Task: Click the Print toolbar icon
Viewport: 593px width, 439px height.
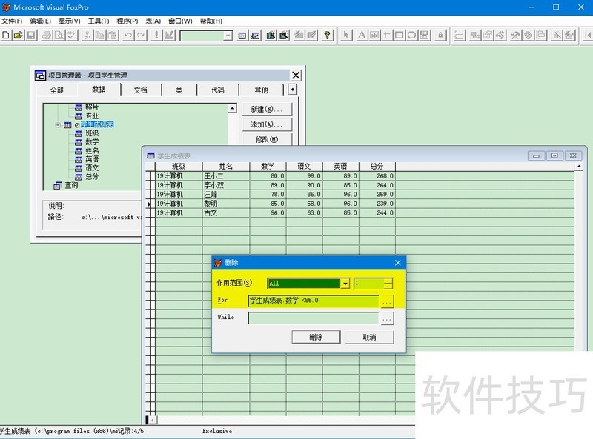Action: tap(47, 35)
